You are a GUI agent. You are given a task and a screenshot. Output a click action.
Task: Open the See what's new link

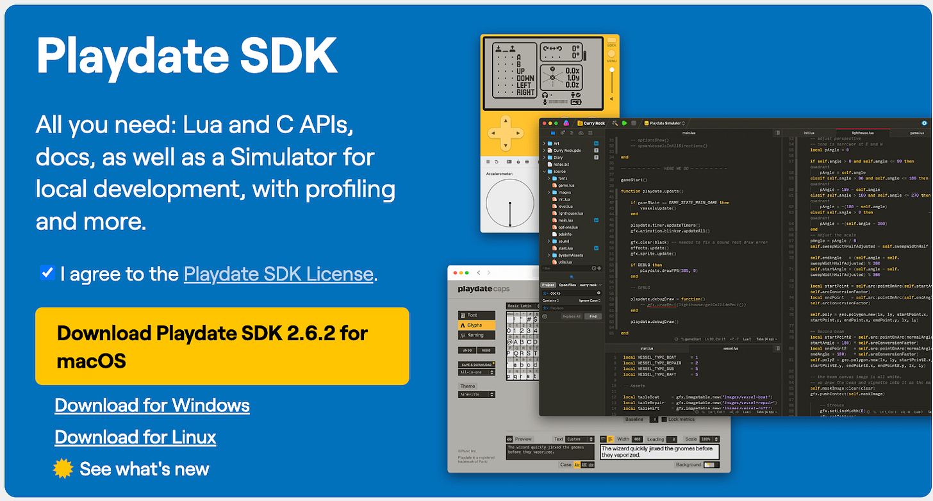(x=145, y=469)
